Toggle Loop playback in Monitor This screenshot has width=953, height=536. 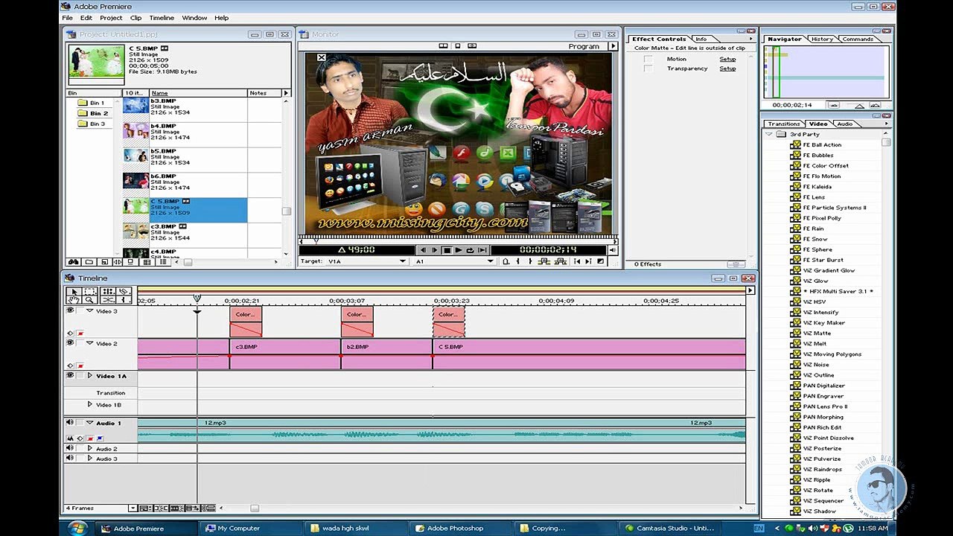[470, 250]
